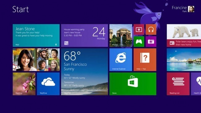Open the Store tile
The width and height of the screenshot is (201, 113).
tap(133, 84)
